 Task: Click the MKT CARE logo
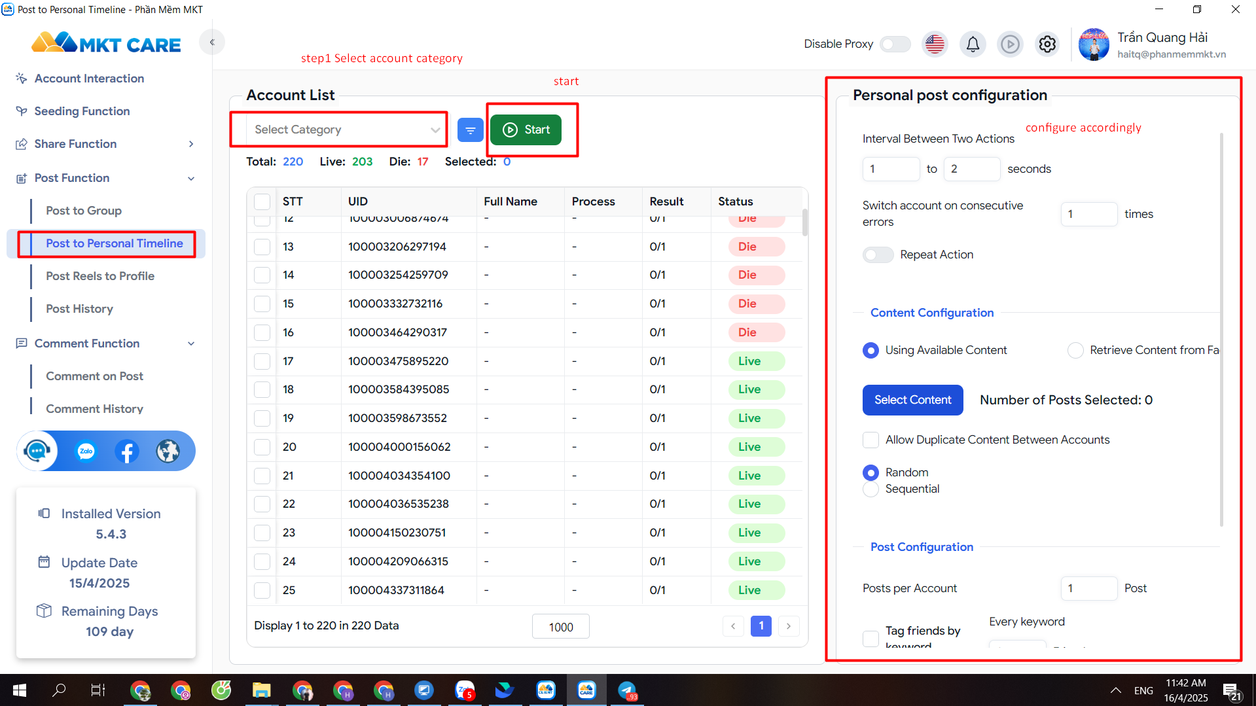[106, 43]
